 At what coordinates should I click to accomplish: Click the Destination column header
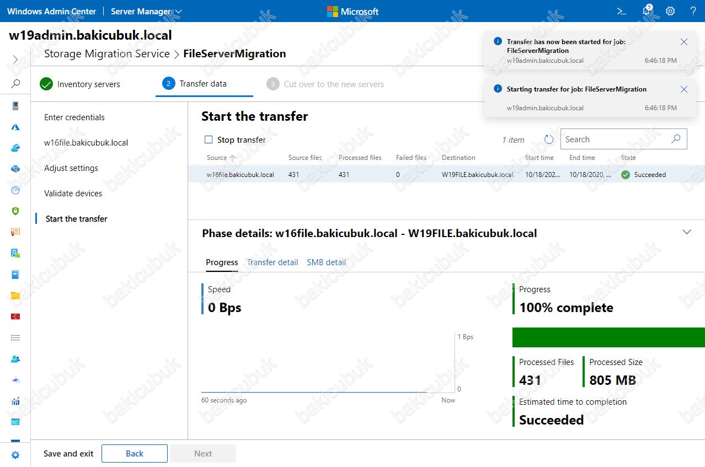point(458,158)
